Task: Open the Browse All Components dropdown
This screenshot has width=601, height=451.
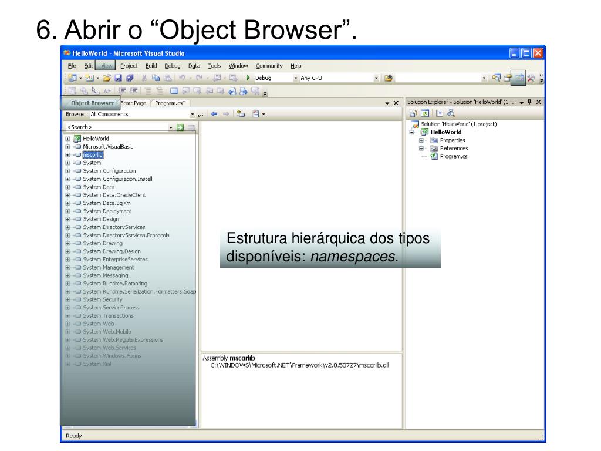Action: tap(193, 115)
